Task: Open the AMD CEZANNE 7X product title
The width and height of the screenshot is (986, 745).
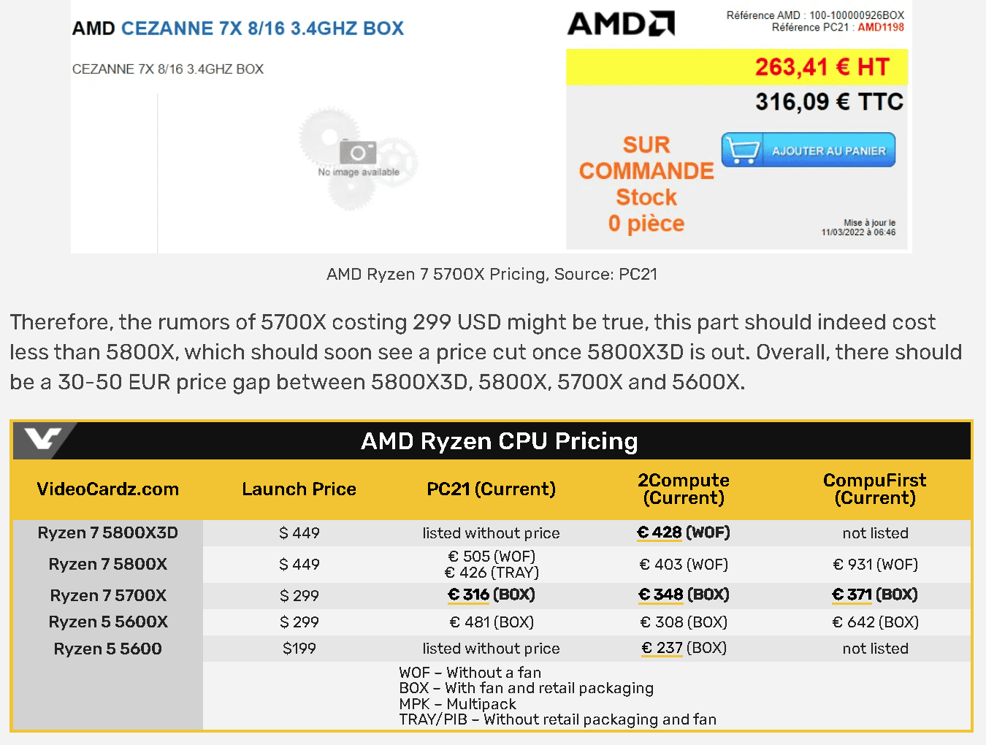Action: (x=238, y=28)
